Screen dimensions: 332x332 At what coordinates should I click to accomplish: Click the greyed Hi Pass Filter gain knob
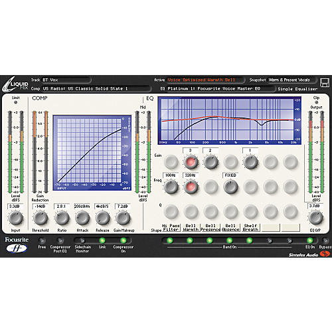coord(171,162)
